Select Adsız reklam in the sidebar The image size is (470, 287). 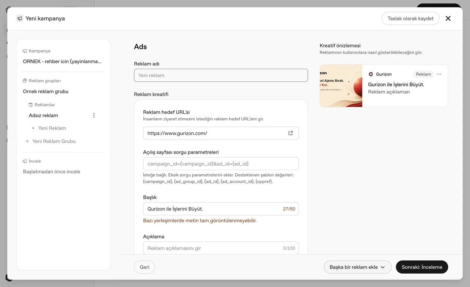[43, 115]
